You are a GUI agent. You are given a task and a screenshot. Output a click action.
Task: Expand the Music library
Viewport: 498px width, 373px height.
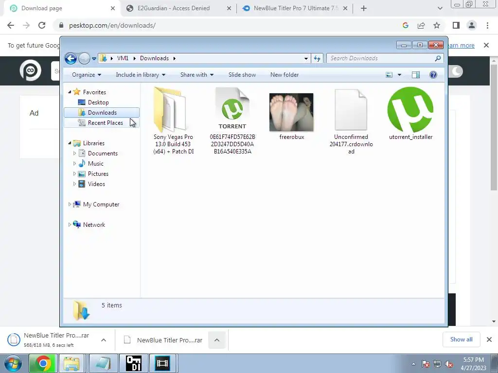(74, 164)
